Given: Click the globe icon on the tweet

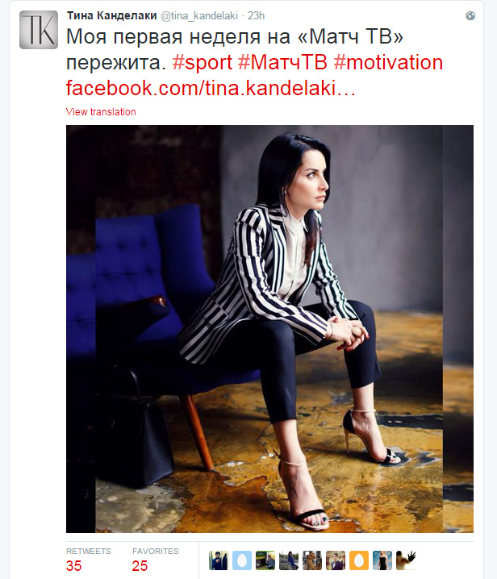Looking at the screenshot, I should 470,16.
